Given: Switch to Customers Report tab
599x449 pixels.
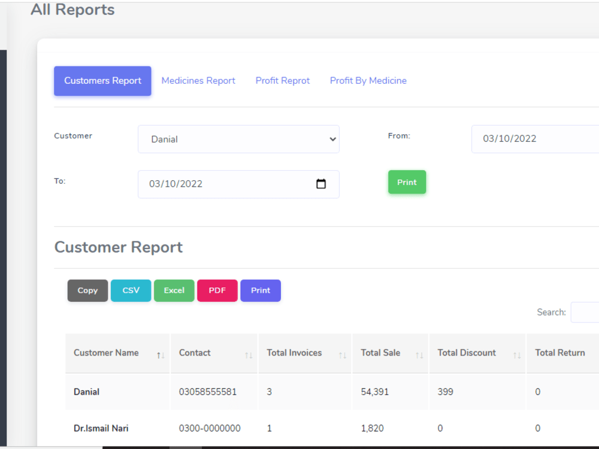Looking at the screenshot, I should [x=102, y=81].
